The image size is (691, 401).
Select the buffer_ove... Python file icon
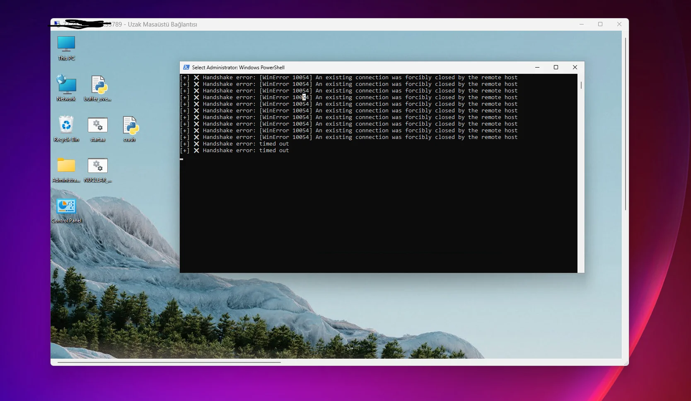(98, 88)
